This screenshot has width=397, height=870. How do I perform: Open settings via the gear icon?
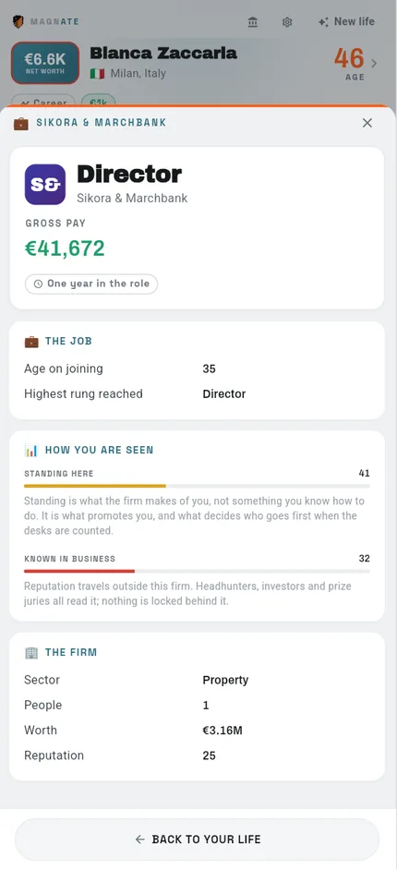(x=286, y=22)
